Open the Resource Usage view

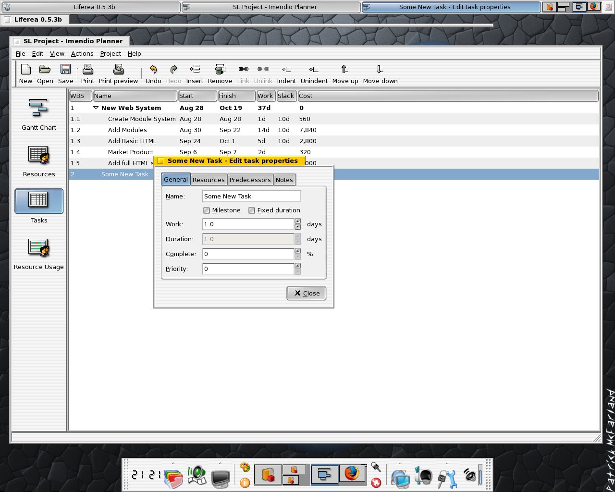pos(39,254)
